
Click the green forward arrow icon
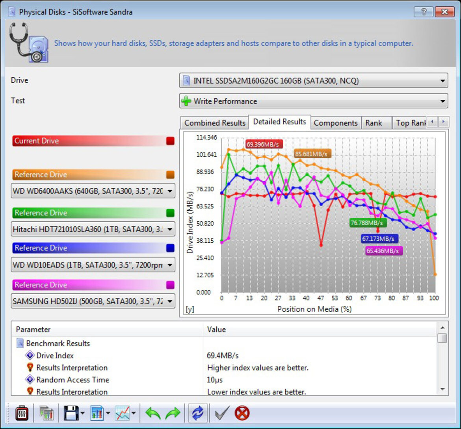[x=173, y=413]
